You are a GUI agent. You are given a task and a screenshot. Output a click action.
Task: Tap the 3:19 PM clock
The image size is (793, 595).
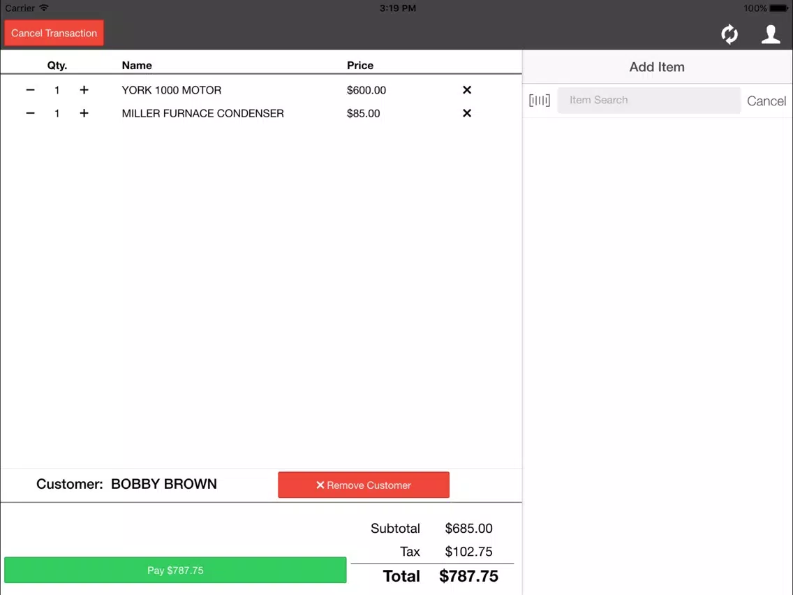click(397, 8)
